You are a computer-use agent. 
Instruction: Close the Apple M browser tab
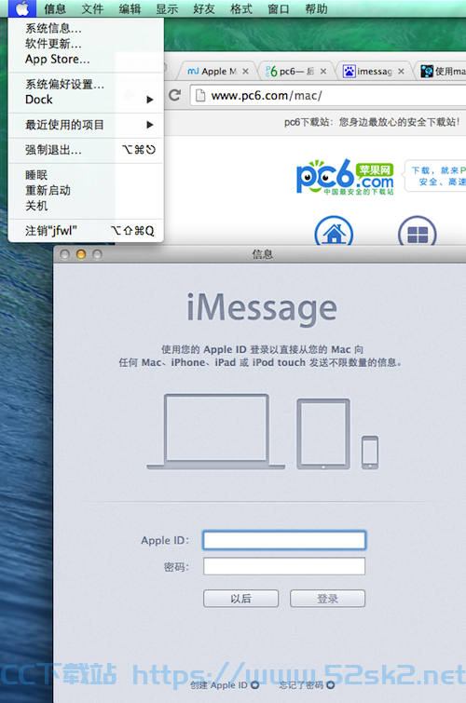coord(245,72)
